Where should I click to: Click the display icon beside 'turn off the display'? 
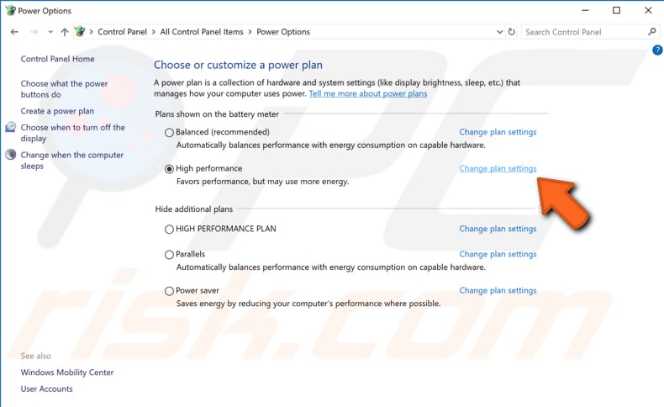click(11, 127)
